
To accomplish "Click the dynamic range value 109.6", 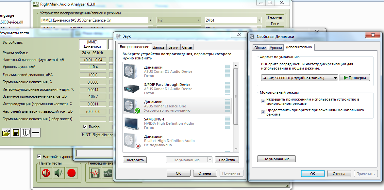I will click(x=92, y=75).
